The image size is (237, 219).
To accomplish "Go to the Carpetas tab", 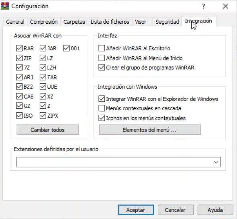I will pos(74,22).
